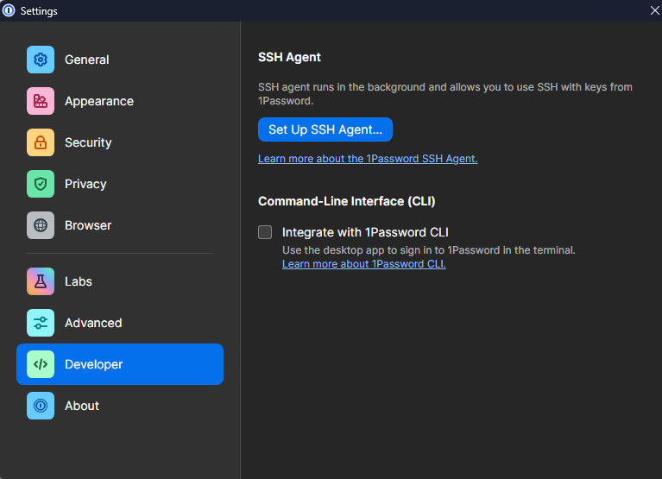Image resolution: width=662 pixels, height=479 pixels.
Task: Select the Labs text label
Action: coord(79,281)
